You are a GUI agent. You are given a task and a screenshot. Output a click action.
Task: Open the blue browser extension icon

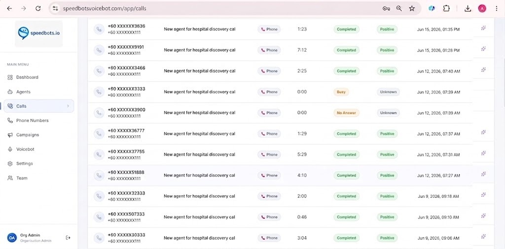coord(432,9)
